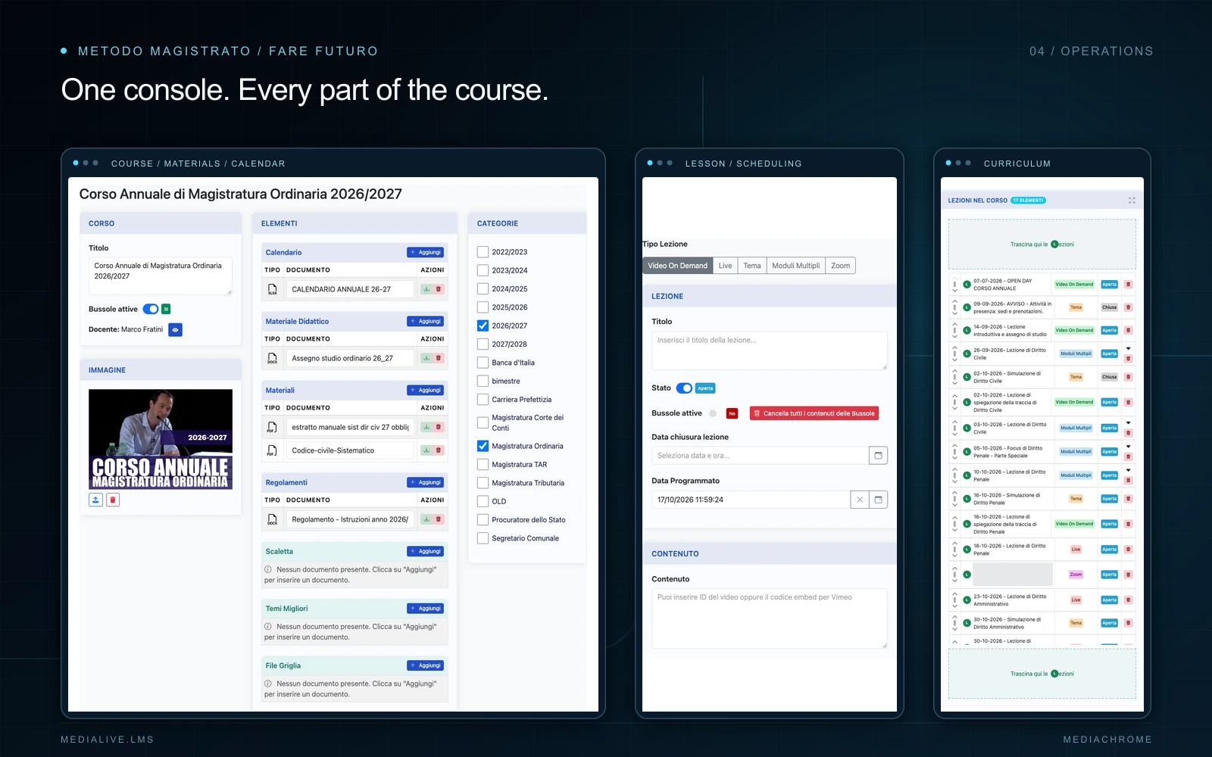Toggle the lesson Stato switch
The width and height of the screenshot is (1212, 757).
[684, 388]
